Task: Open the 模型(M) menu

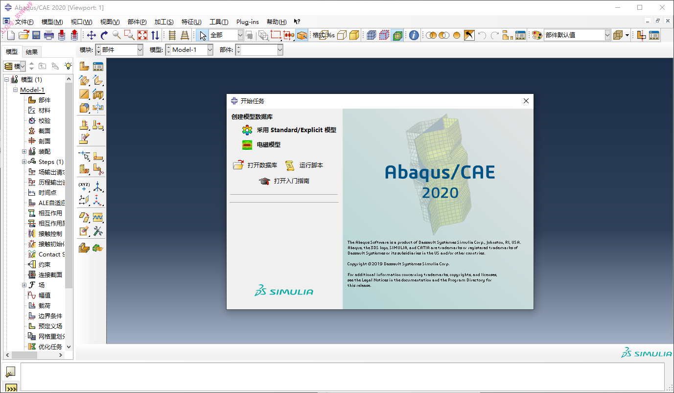Action: pos(52,22)
